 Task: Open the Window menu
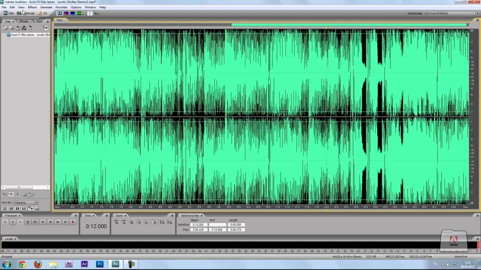coord(90,7)
